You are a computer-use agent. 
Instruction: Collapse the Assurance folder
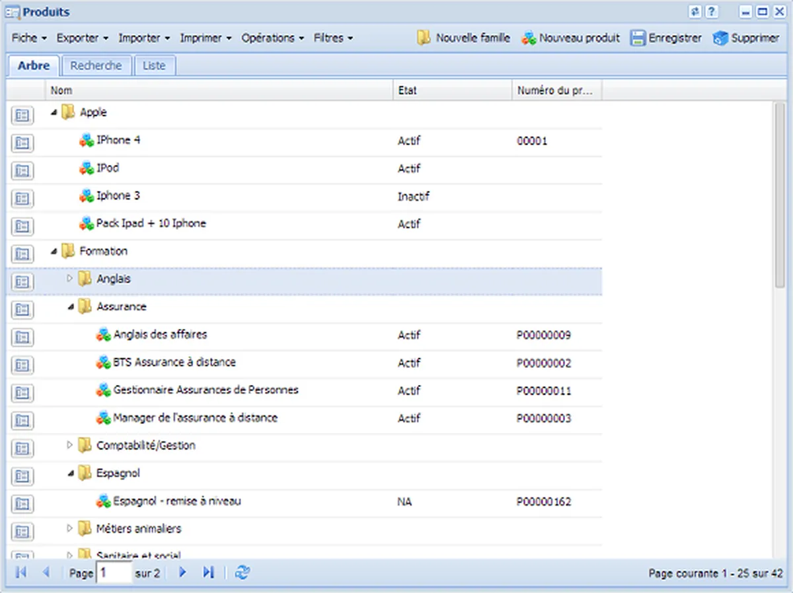click(x=70, y=306)
